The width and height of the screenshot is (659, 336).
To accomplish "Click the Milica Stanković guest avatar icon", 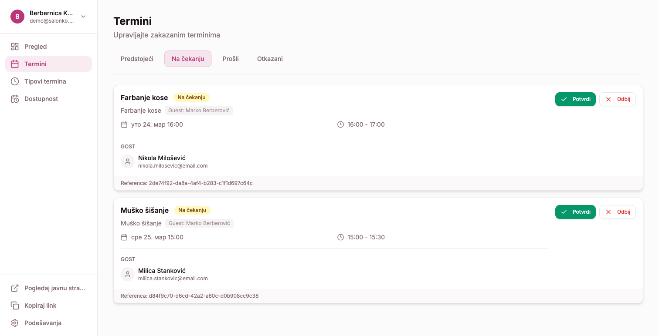I will pyautogui.click(x=128, y=274).
